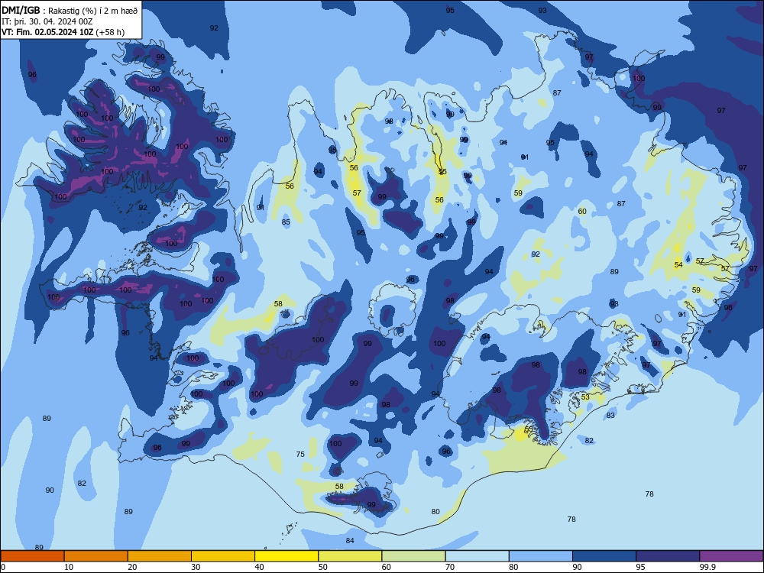Click the '20' legend scale label
Image resolution: width=764 pixels, height=573 pixels.
[x=132, y=567]
